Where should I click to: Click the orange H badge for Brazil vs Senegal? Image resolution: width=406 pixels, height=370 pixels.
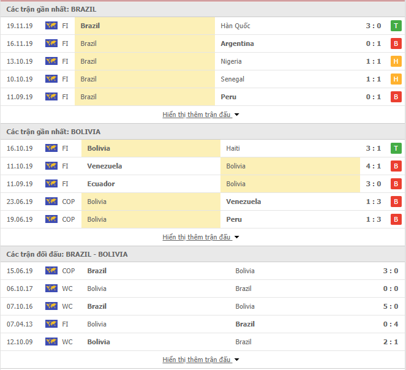[396, 79]
